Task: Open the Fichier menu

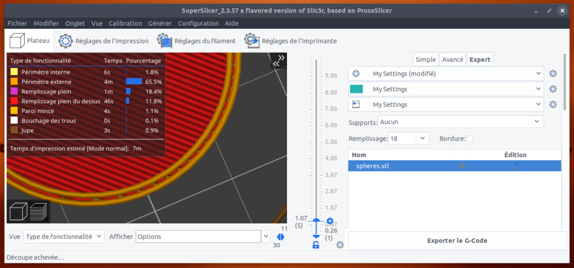Action: (17, 24)
